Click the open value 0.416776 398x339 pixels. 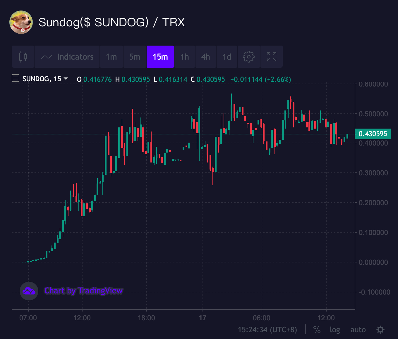pos(97,79)
